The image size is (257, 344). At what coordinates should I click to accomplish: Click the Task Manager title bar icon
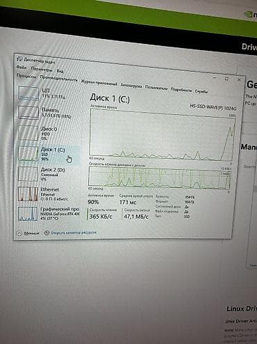point(19,59)
